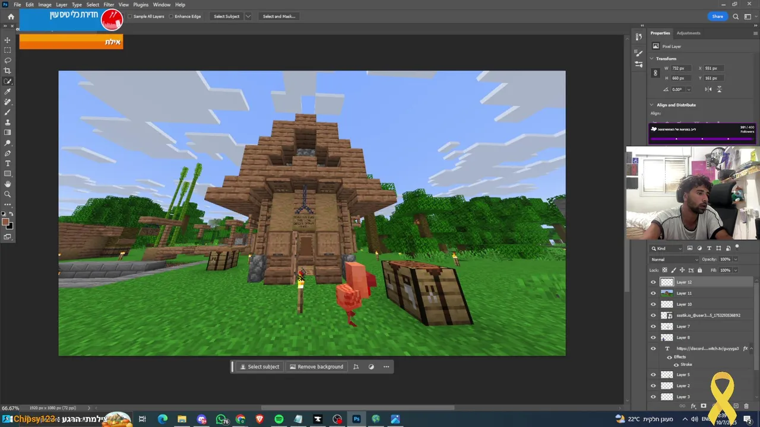
Task: Collapse the Transform section
Action: [x=651, y=59]
